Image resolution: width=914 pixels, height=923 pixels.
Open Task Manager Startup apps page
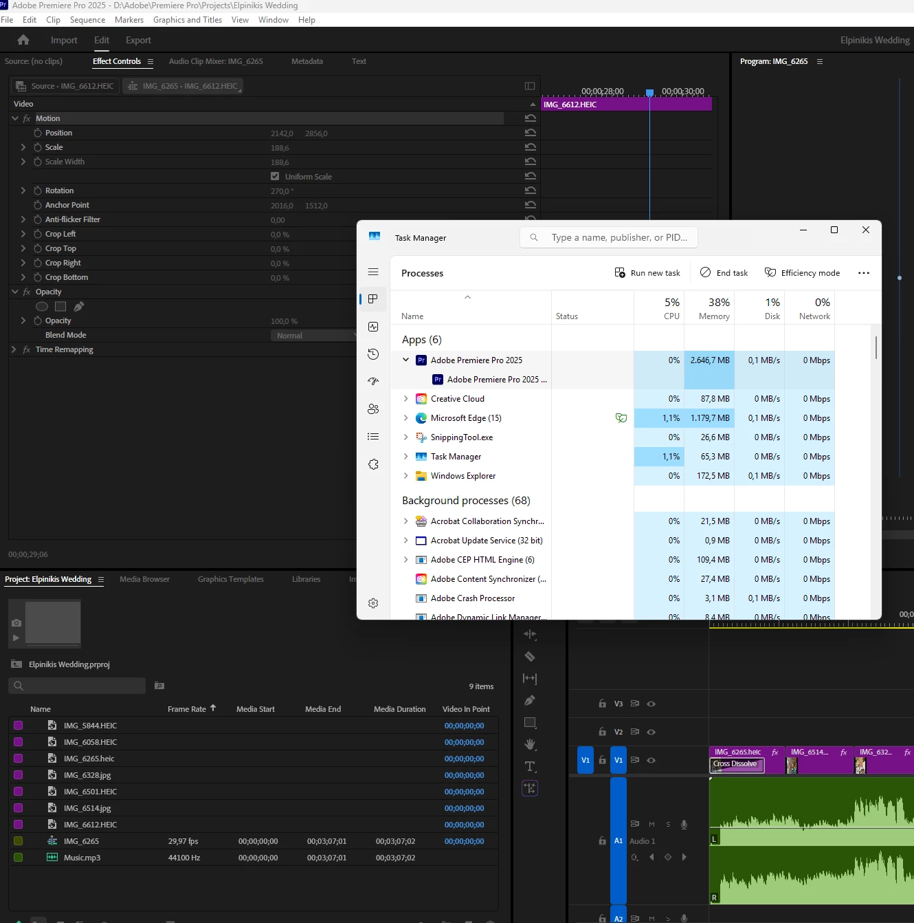(x=373, y=381)
